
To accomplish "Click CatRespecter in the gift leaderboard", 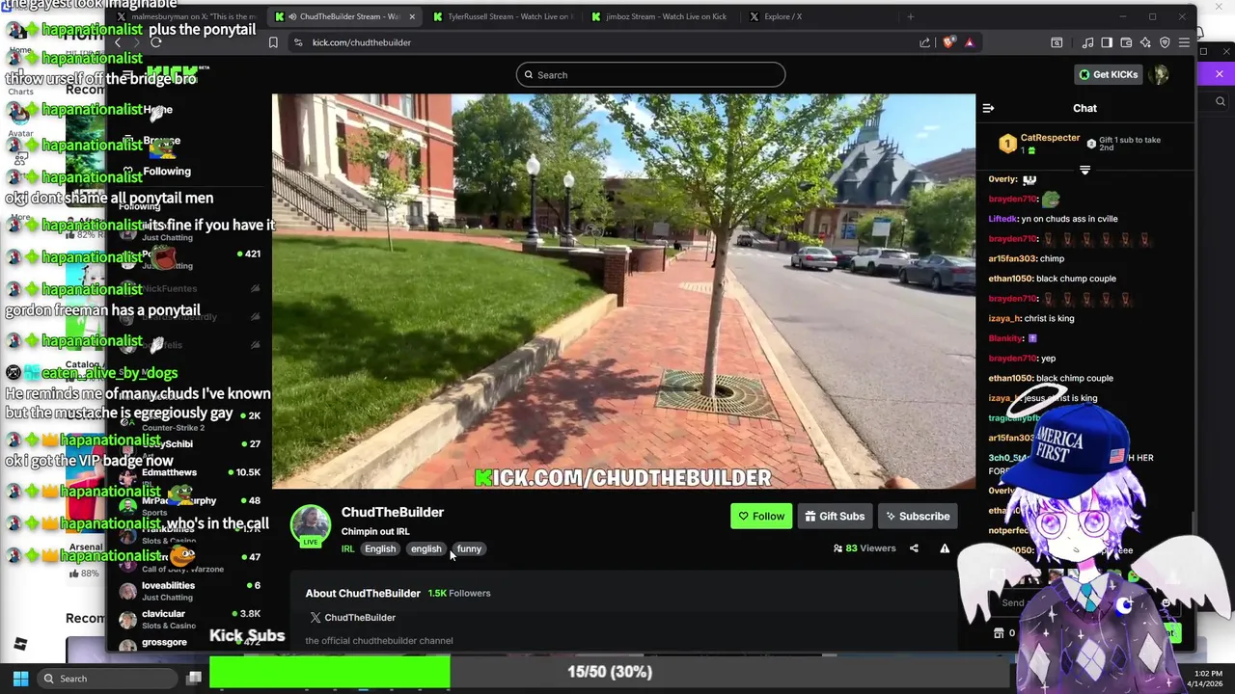I will click(x=1050, y=138).
